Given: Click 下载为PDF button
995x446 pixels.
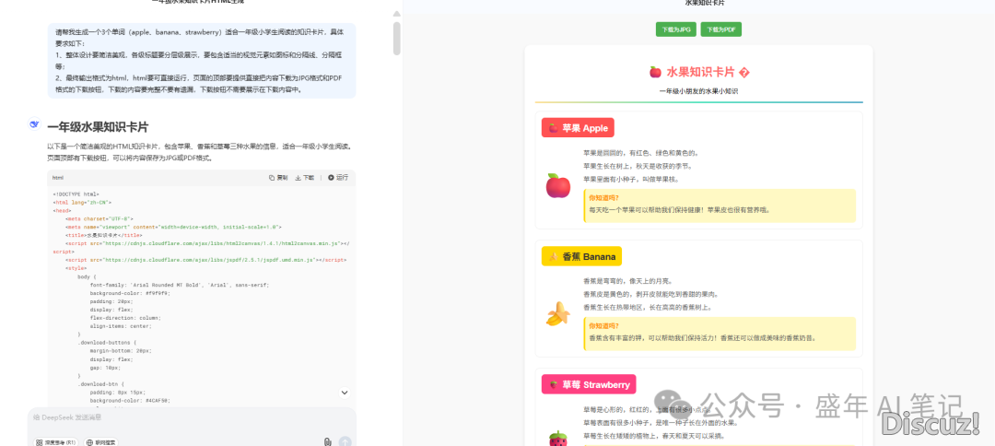Looking at the screenshot, I should click(x=720, y=29).
